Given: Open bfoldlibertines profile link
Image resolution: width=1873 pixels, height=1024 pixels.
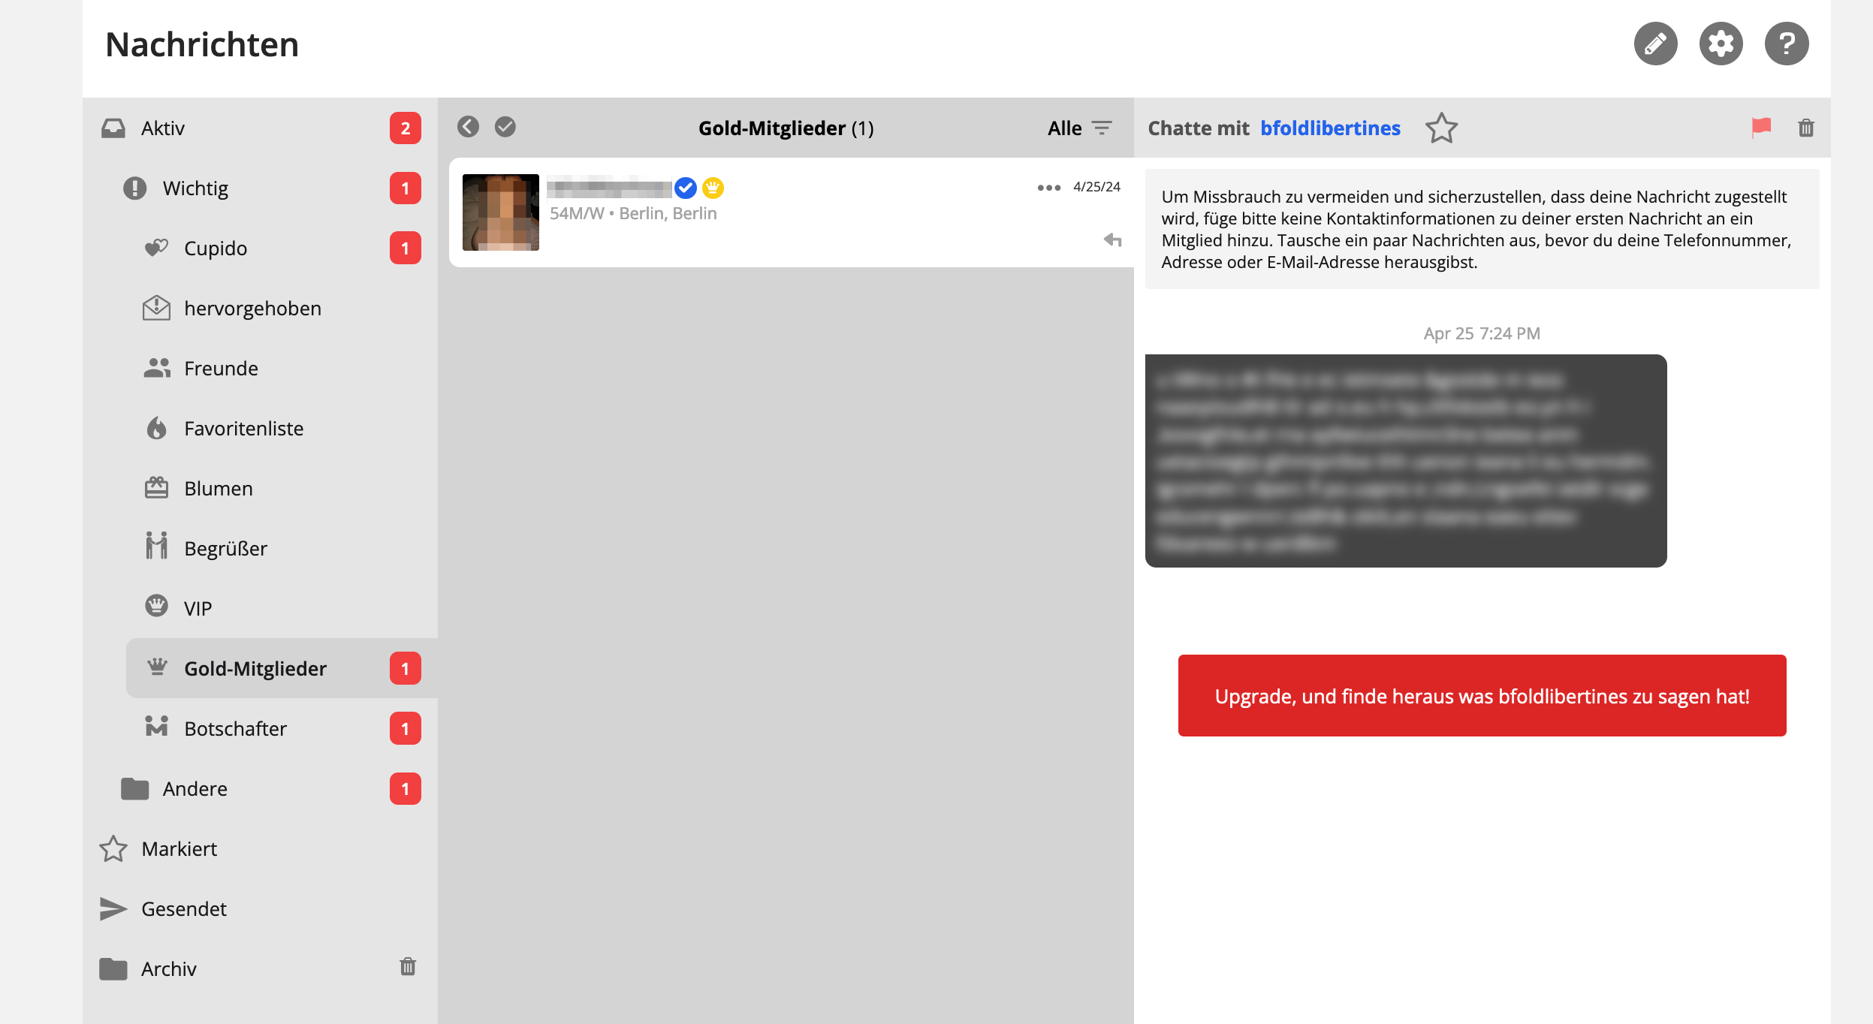Looking at the screenshot, I should pos(1329,128).
